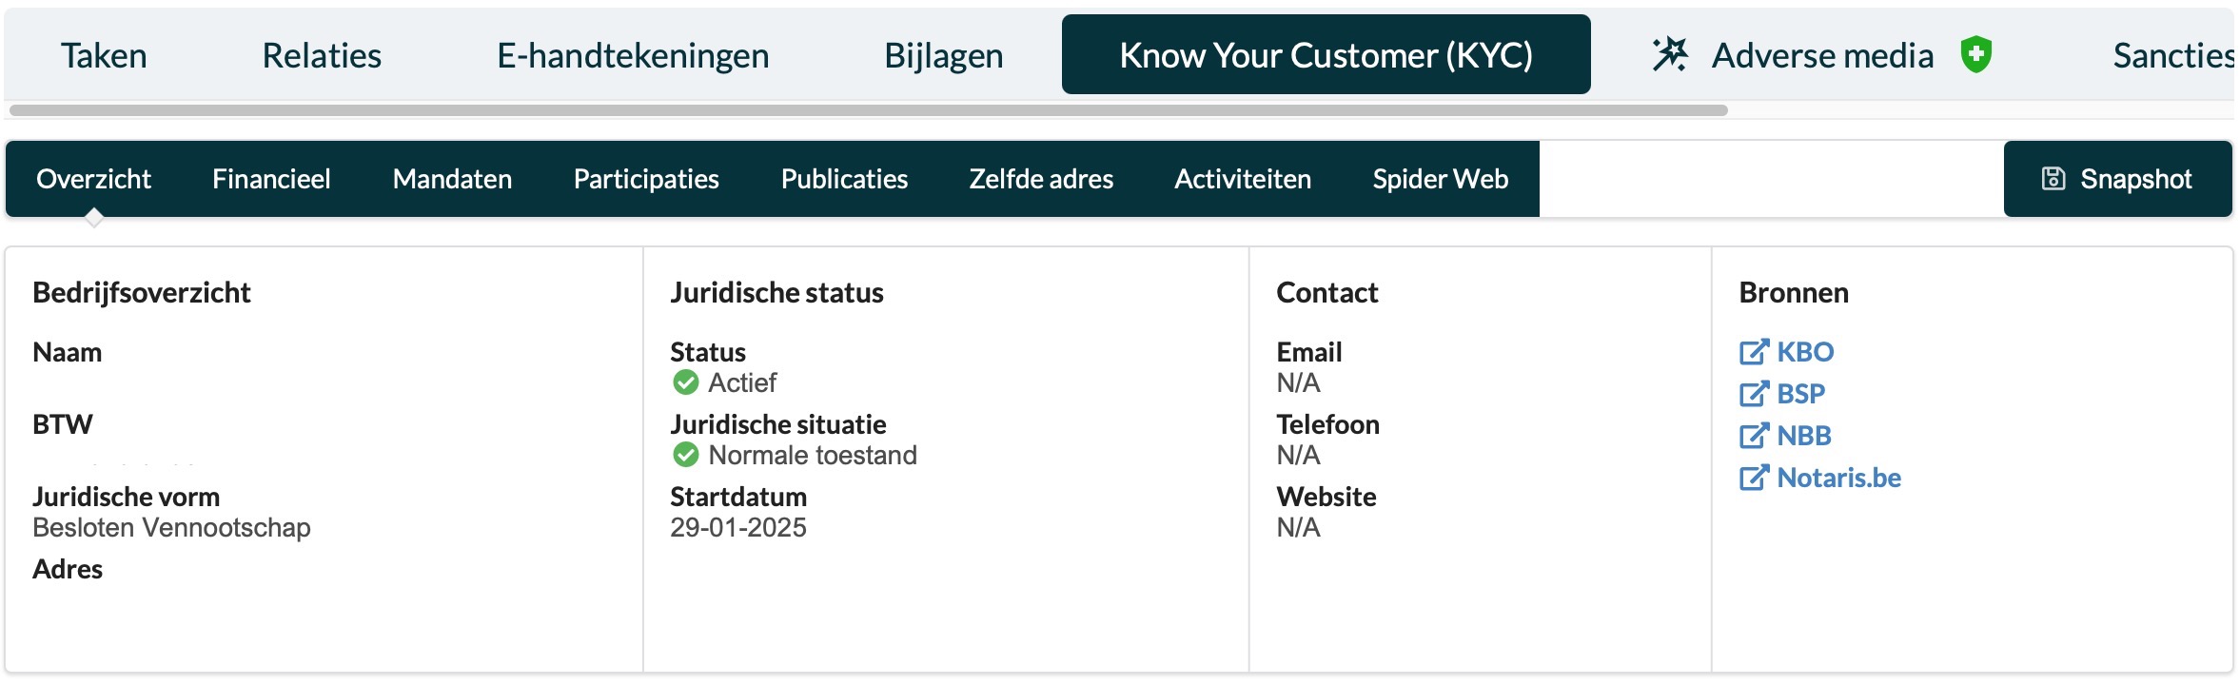Click the green checkmark next to Actief
Screen dimensions: 2240x685
(x=685, y=382)
